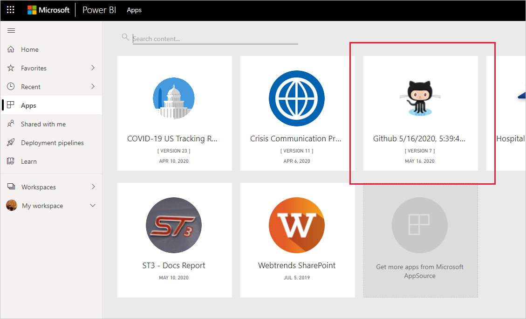The width and height of the screenshot is (526, 319).
Task: Click the Shared with me people icon
Action: 11,124
